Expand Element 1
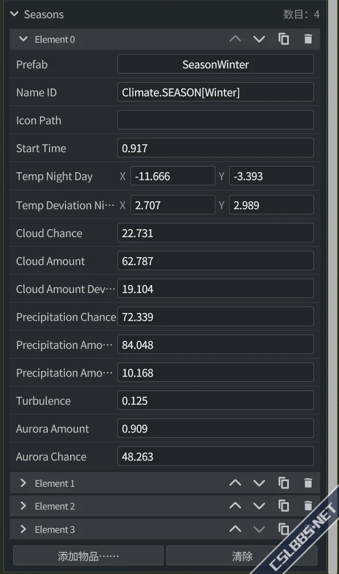Screen dimensions: 339x574 point(23,483)
